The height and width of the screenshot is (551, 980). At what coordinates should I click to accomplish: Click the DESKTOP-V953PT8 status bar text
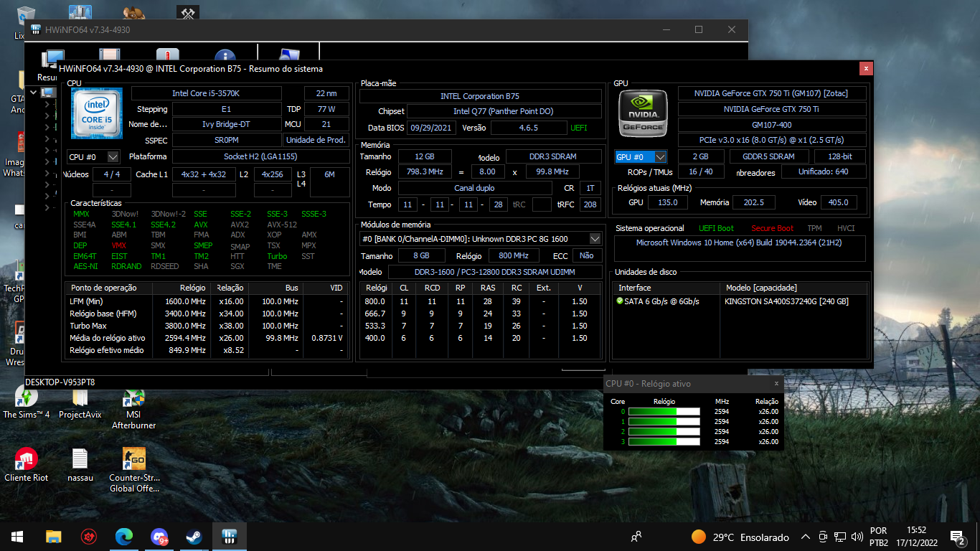[60, 382]
